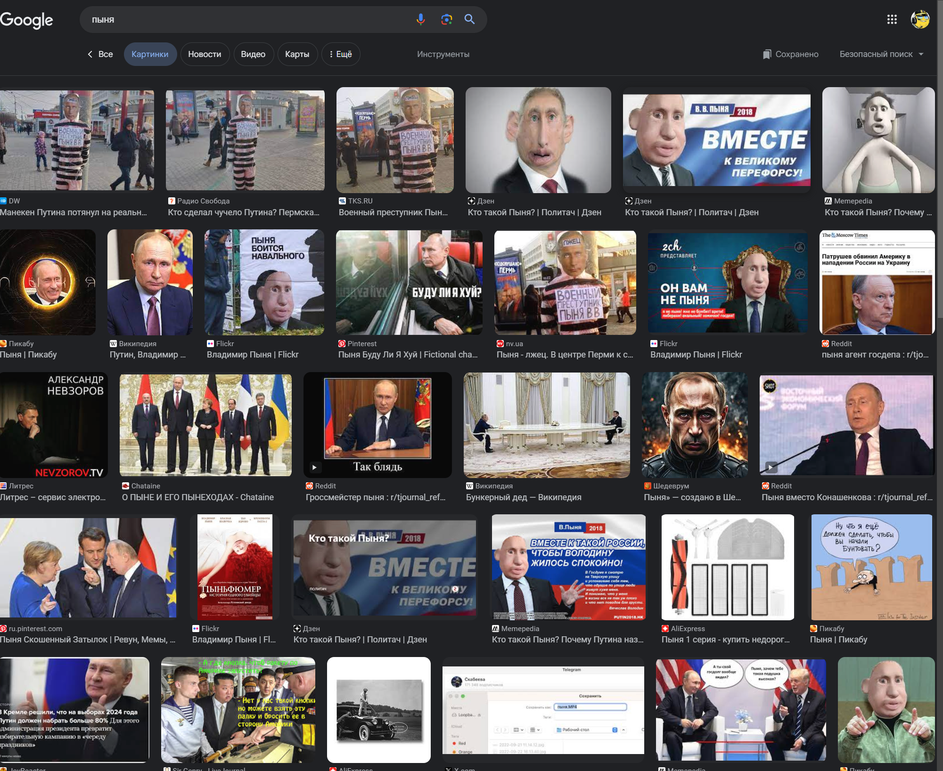Expand the Ещё more filters menu
This screenshot has width=943, height=771.
coord(341,54)
